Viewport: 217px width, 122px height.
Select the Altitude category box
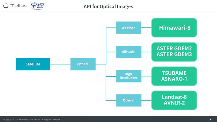pyautogui.click(x=129, y=52)
